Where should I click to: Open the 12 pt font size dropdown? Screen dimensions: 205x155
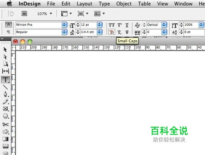(x=100, y=25)
